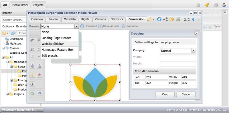The height and width of the screenshot is (113, 229).
Task: Click the blue download circle icon in tab bar
Action: point(159,19)
